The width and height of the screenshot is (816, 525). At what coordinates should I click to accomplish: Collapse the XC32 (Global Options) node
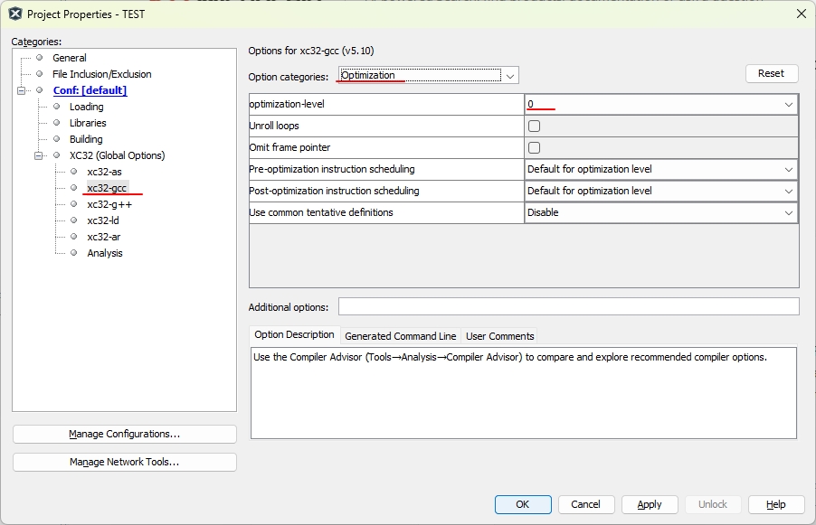point(39,155)
